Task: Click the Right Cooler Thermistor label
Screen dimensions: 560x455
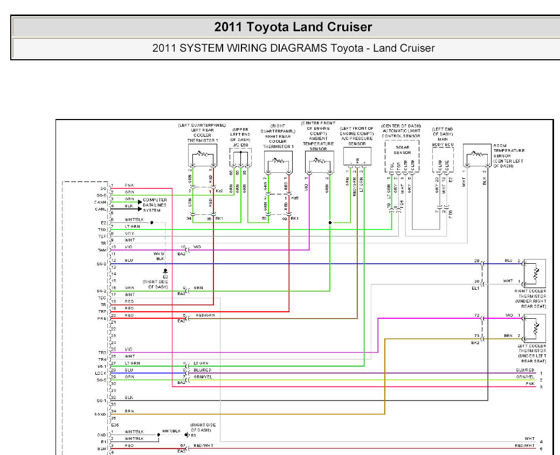Action: tap(530, 299)
